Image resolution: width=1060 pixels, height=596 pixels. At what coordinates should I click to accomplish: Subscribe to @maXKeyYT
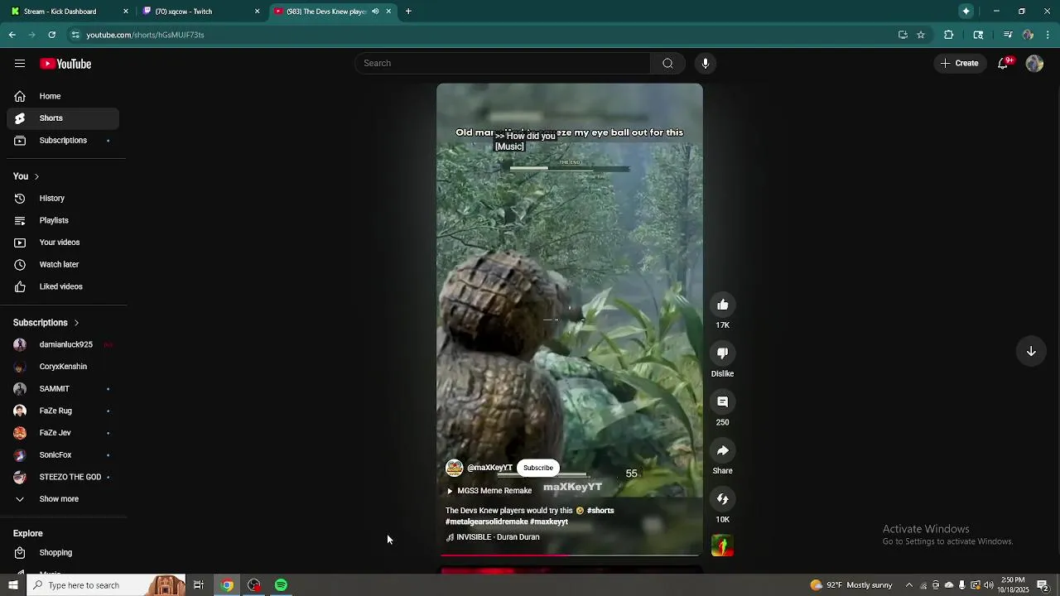tap(538, 468)
